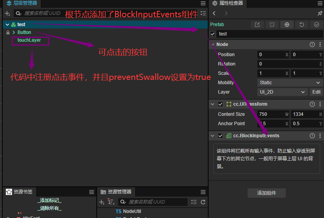Viewport: 324px width, 218px height.
Task: Apply prefab changes with the checkmark icon
Action: (x=317, y=25)
